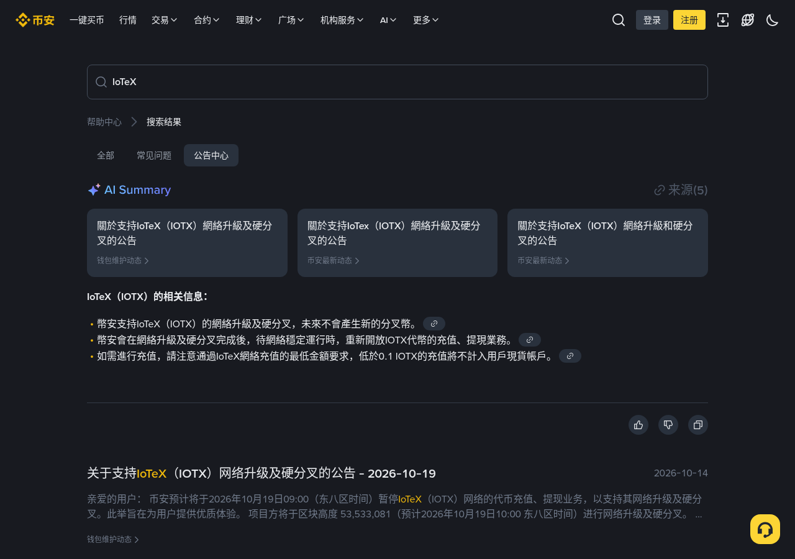Image resolution: width=795 pixels, height=559 pixels.
Task: Switch to the 常见问题 tab
Action: pos(154,155)
